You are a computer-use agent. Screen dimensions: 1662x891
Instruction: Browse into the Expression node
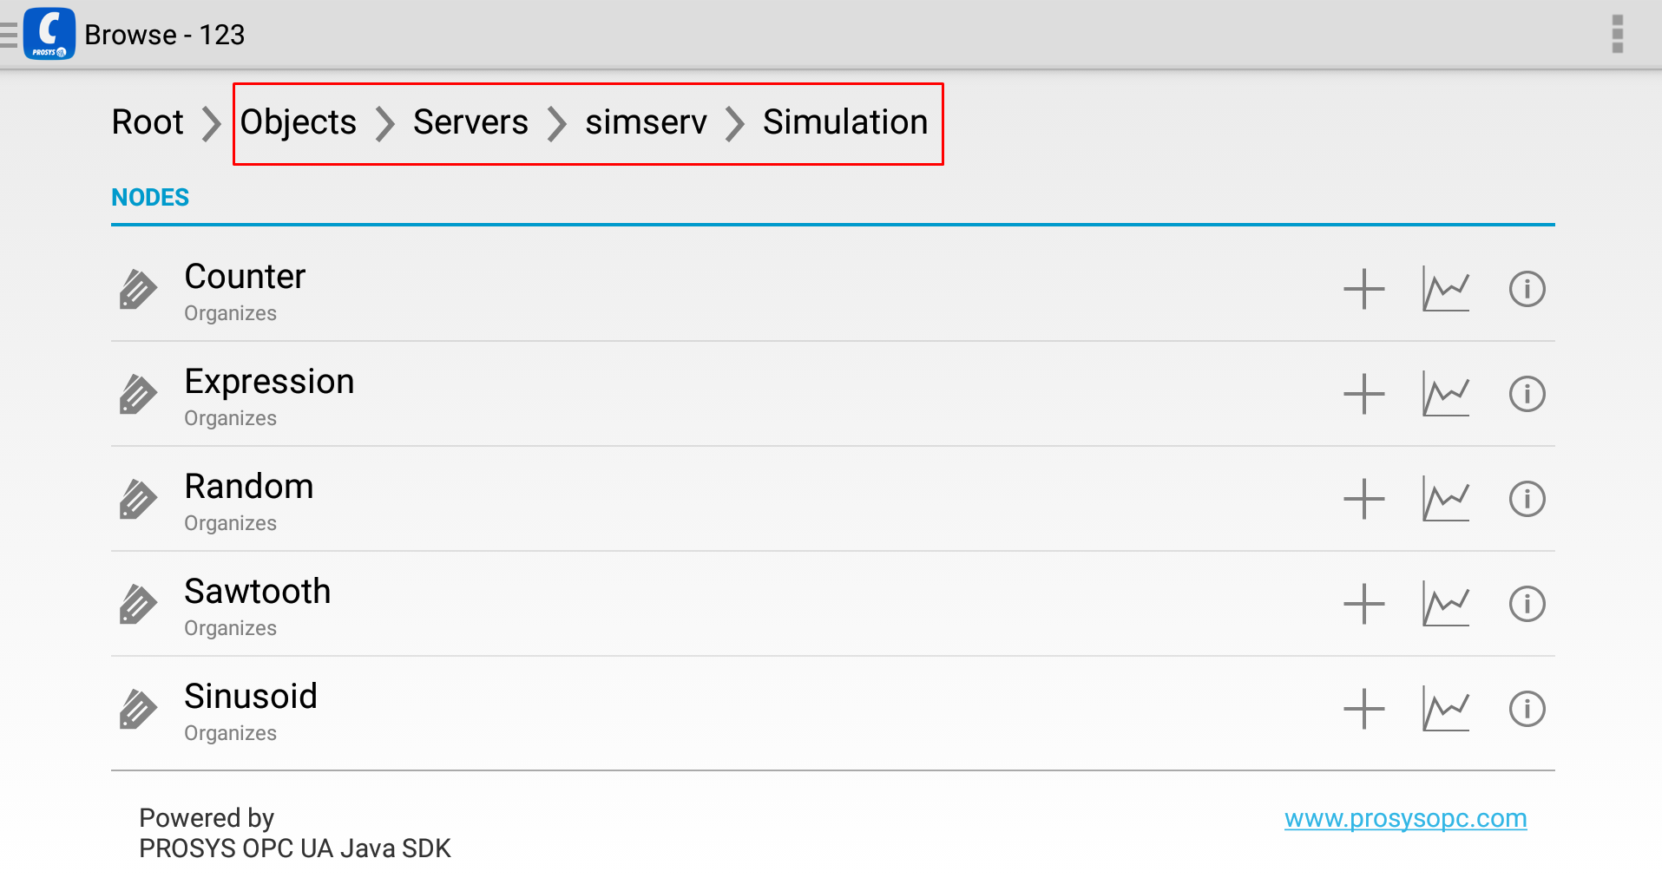[x=269, y=382]
